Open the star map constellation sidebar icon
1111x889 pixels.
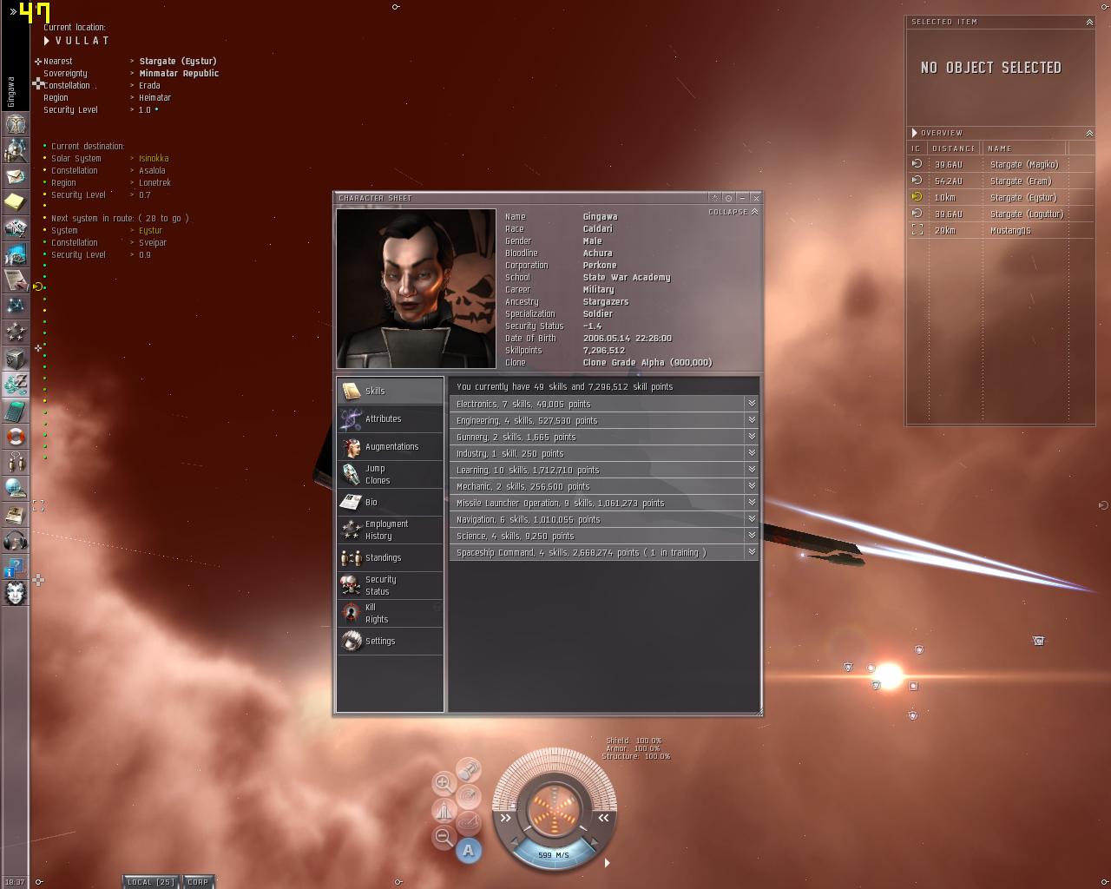(x=15, y=306)
